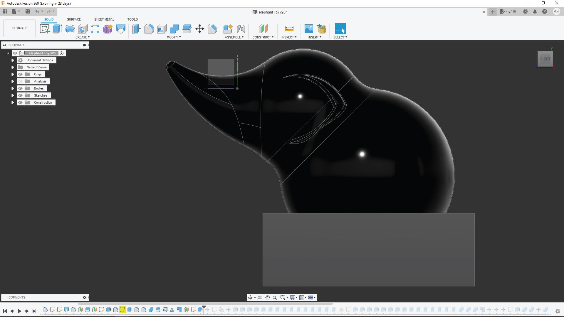
Task: Select the Create Sketch tool
Action: click(45, 28)
